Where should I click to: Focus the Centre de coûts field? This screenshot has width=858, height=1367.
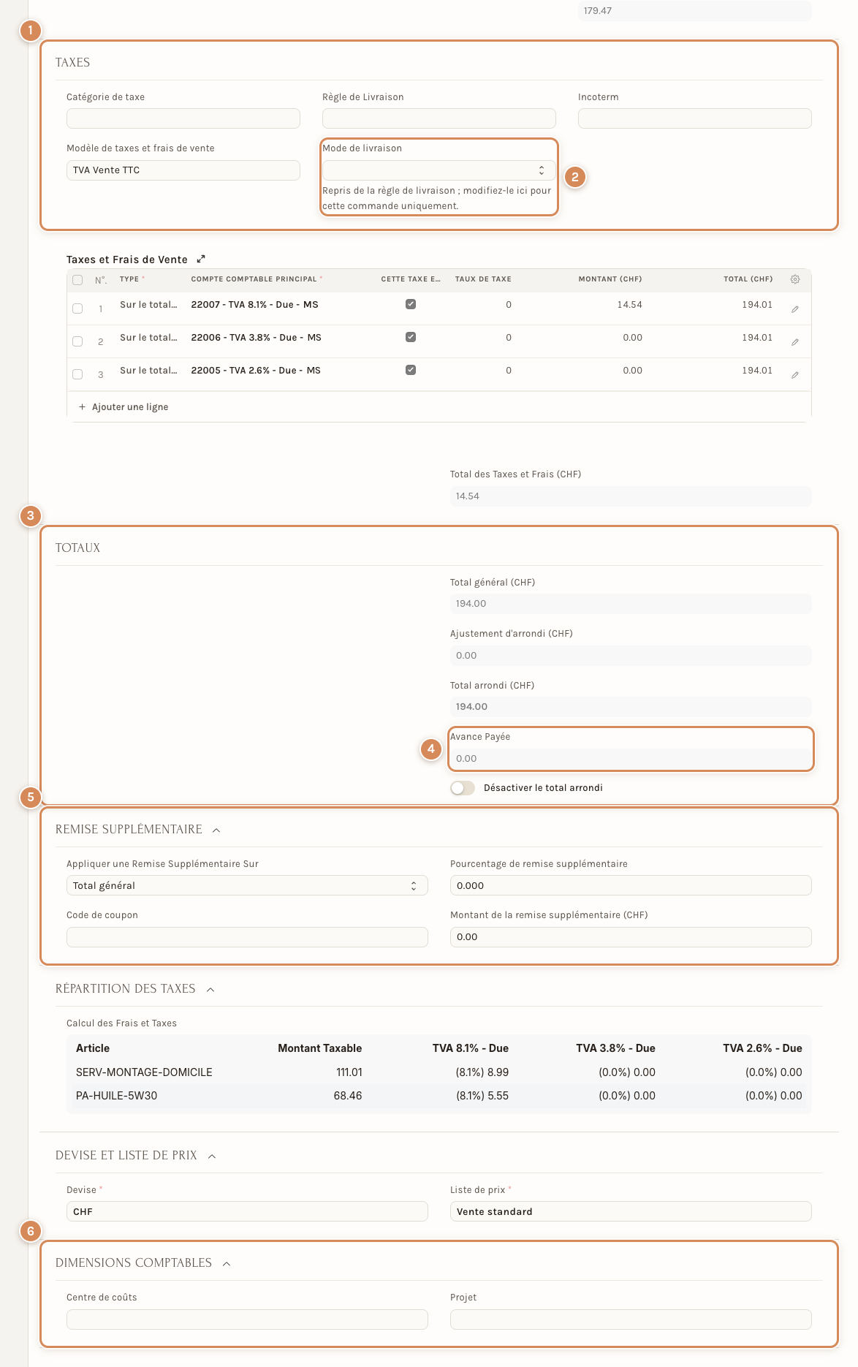247,1319
